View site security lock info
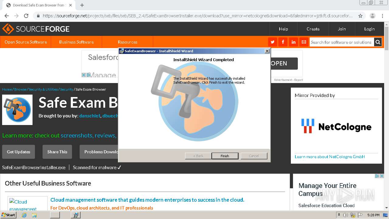This screenshot has width=389, height=219. point(38,16)
